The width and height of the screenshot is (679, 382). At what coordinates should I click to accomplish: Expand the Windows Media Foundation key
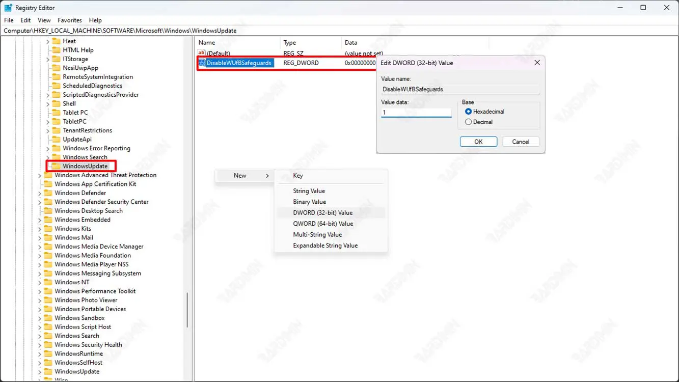40,256
